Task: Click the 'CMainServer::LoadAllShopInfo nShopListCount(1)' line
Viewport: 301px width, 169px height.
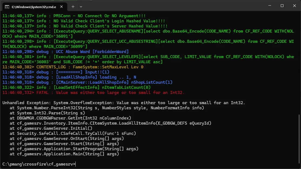Action: pyautogui.click(x=87, y=82)
